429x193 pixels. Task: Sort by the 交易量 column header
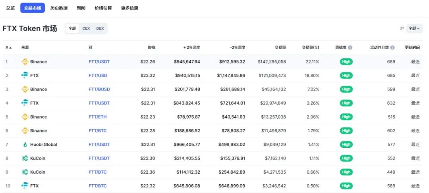(280, 48)
